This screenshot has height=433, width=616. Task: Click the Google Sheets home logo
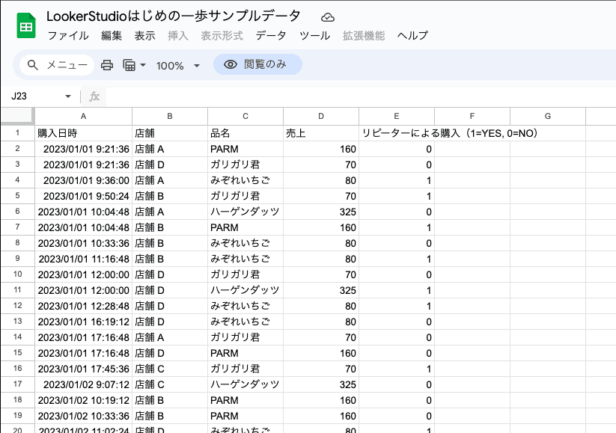[26, 26]
